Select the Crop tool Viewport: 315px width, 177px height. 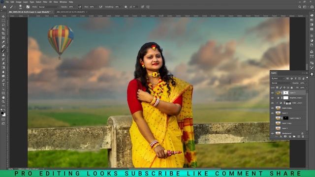[x=3, y=33]
